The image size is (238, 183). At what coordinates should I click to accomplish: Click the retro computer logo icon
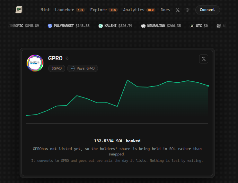tap(19, 10)
